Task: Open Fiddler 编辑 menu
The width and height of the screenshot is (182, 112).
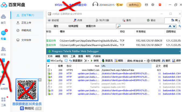Action: (x=58, y=56)
